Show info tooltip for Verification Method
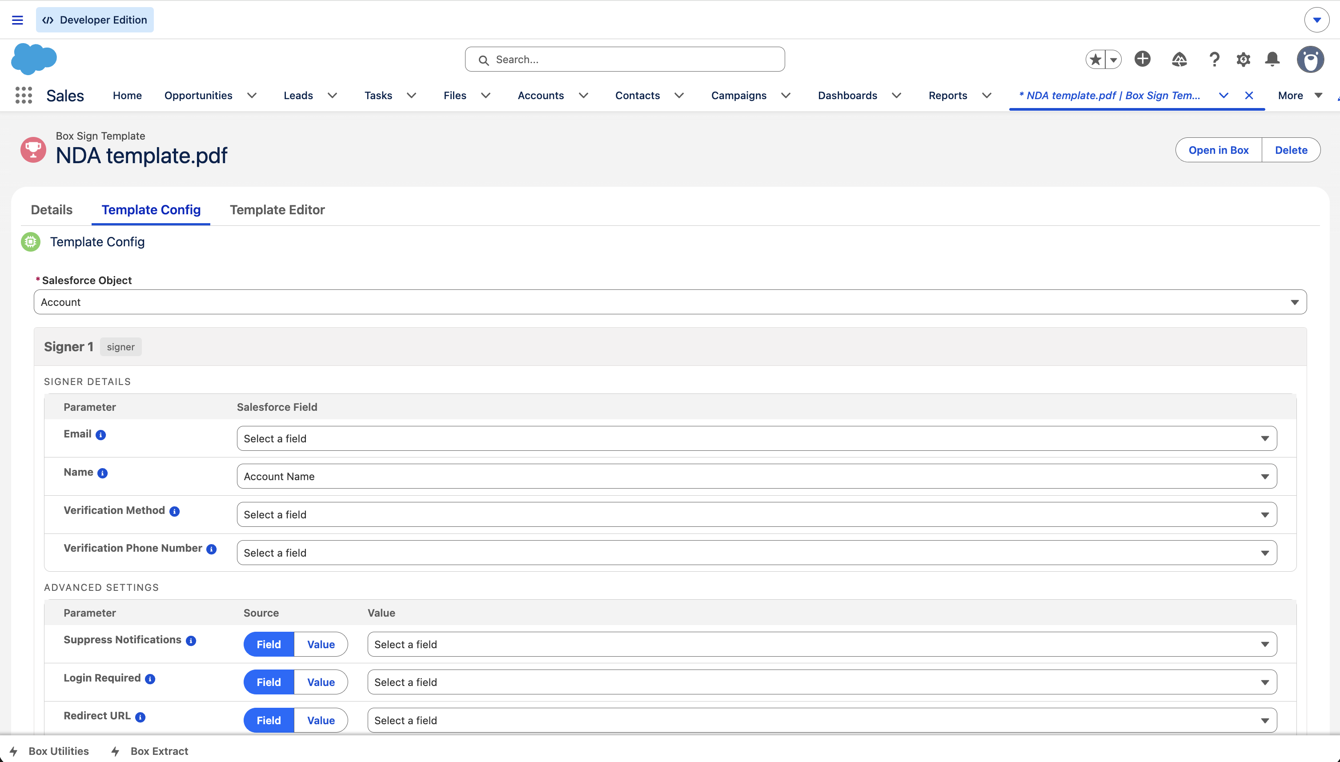The width and height of the screenshot is (1340, 762). click(175, 511)
